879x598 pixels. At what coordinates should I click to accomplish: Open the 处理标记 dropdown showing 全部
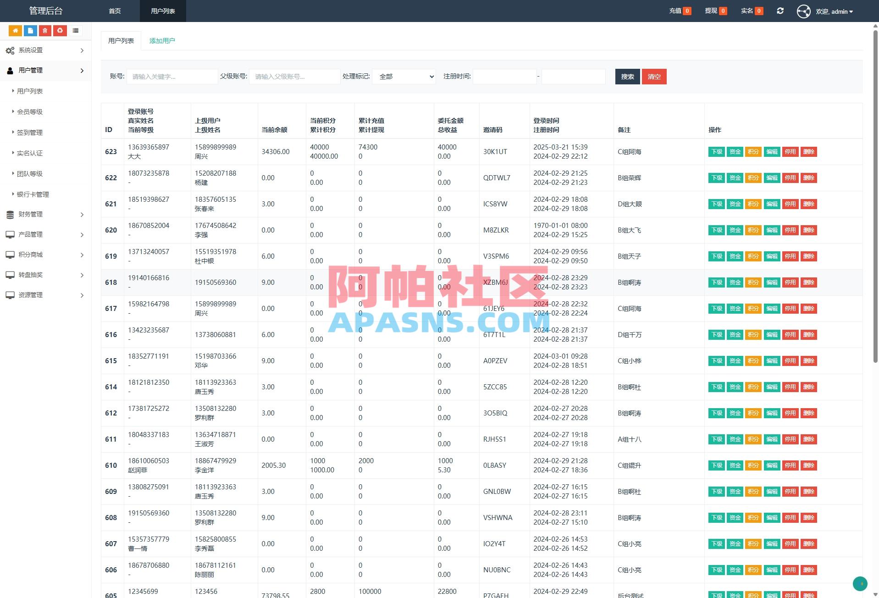click(403, 77)
